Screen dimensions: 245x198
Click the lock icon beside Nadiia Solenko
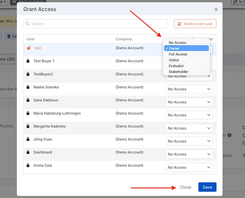28,87
